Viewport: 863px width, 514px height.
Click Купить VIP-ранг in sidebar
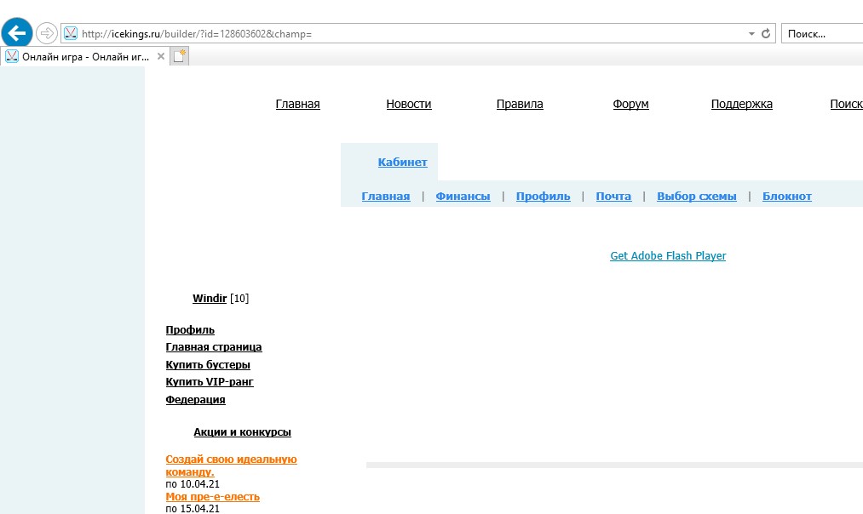[210, 382]
